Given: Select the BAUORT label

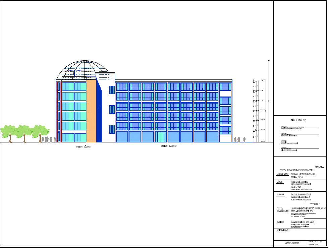Looking at the screenshot, I should coord(280,182).
